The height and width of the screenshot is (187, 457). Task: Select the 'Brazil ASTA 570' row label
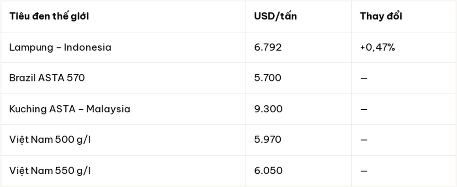pos(47,78)
